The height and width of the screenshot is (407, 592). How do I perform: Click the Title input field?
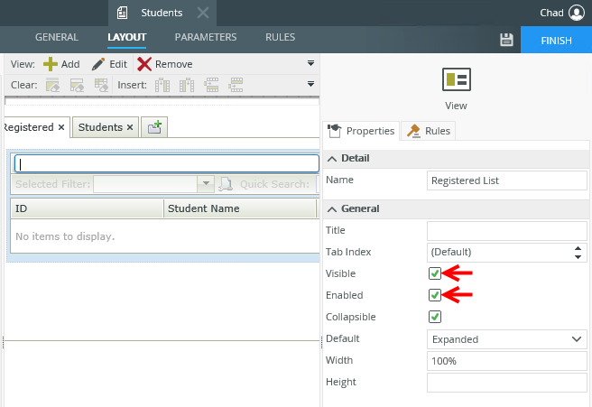coord(506,230)
